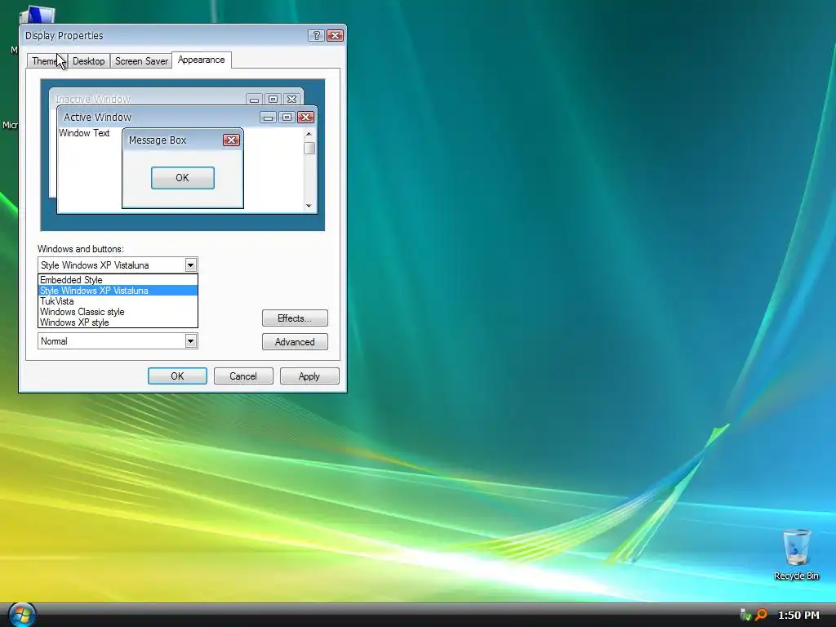Click the taskbar clock showing 1:50 PM
Viewport: 836px width, 627px height.
pos(798,615)
